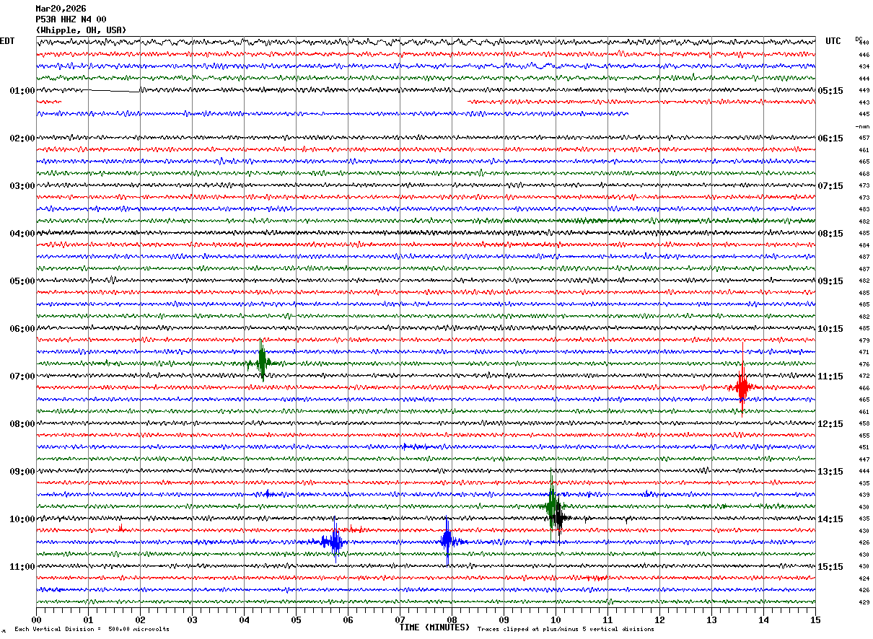Select the 06:00 EDT row label
873x639 pixels.
22,329
